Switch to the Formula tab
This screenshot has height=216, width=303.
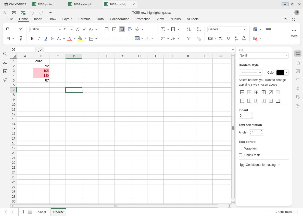tap(84, 19)
